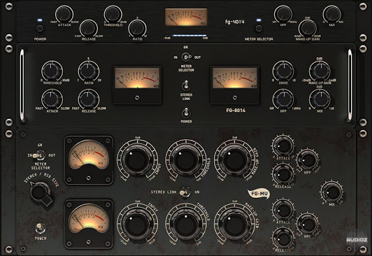Image resolution: width=372 pixels, height=256 pixels.
Task: Click the FG-8014 Make-Up Gain knob
Action: [320, 71]
